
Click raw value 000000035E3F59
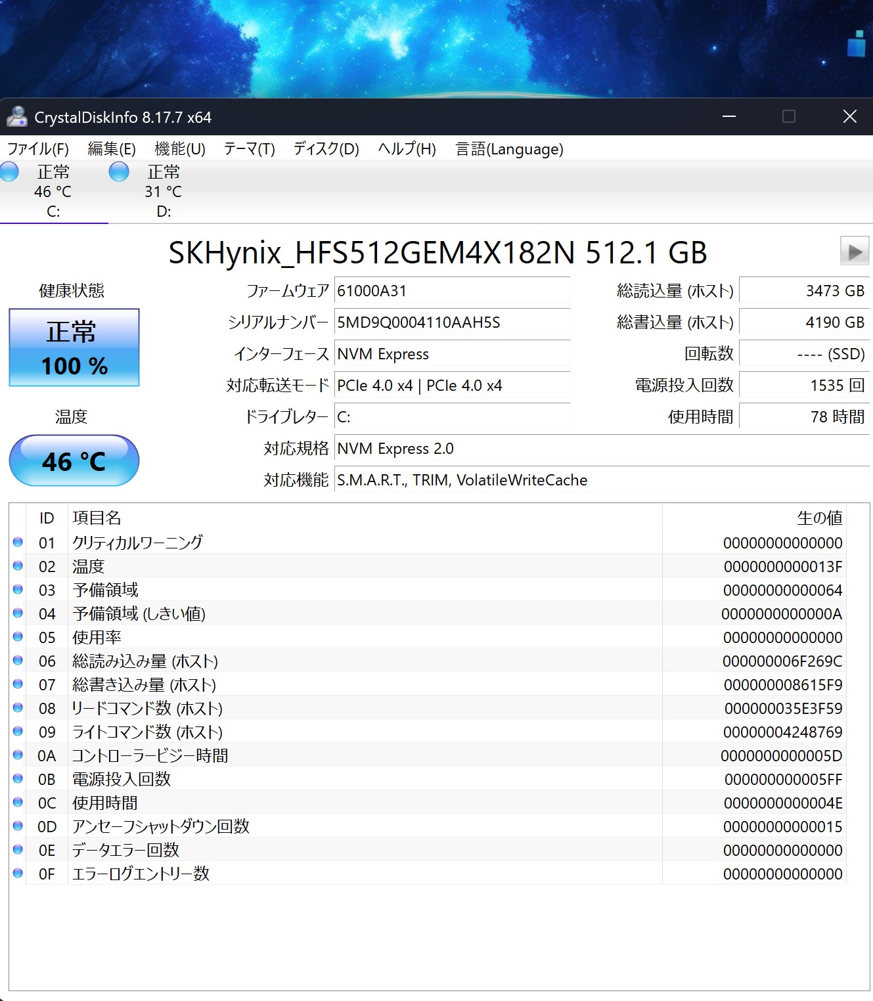pos(784,708)
